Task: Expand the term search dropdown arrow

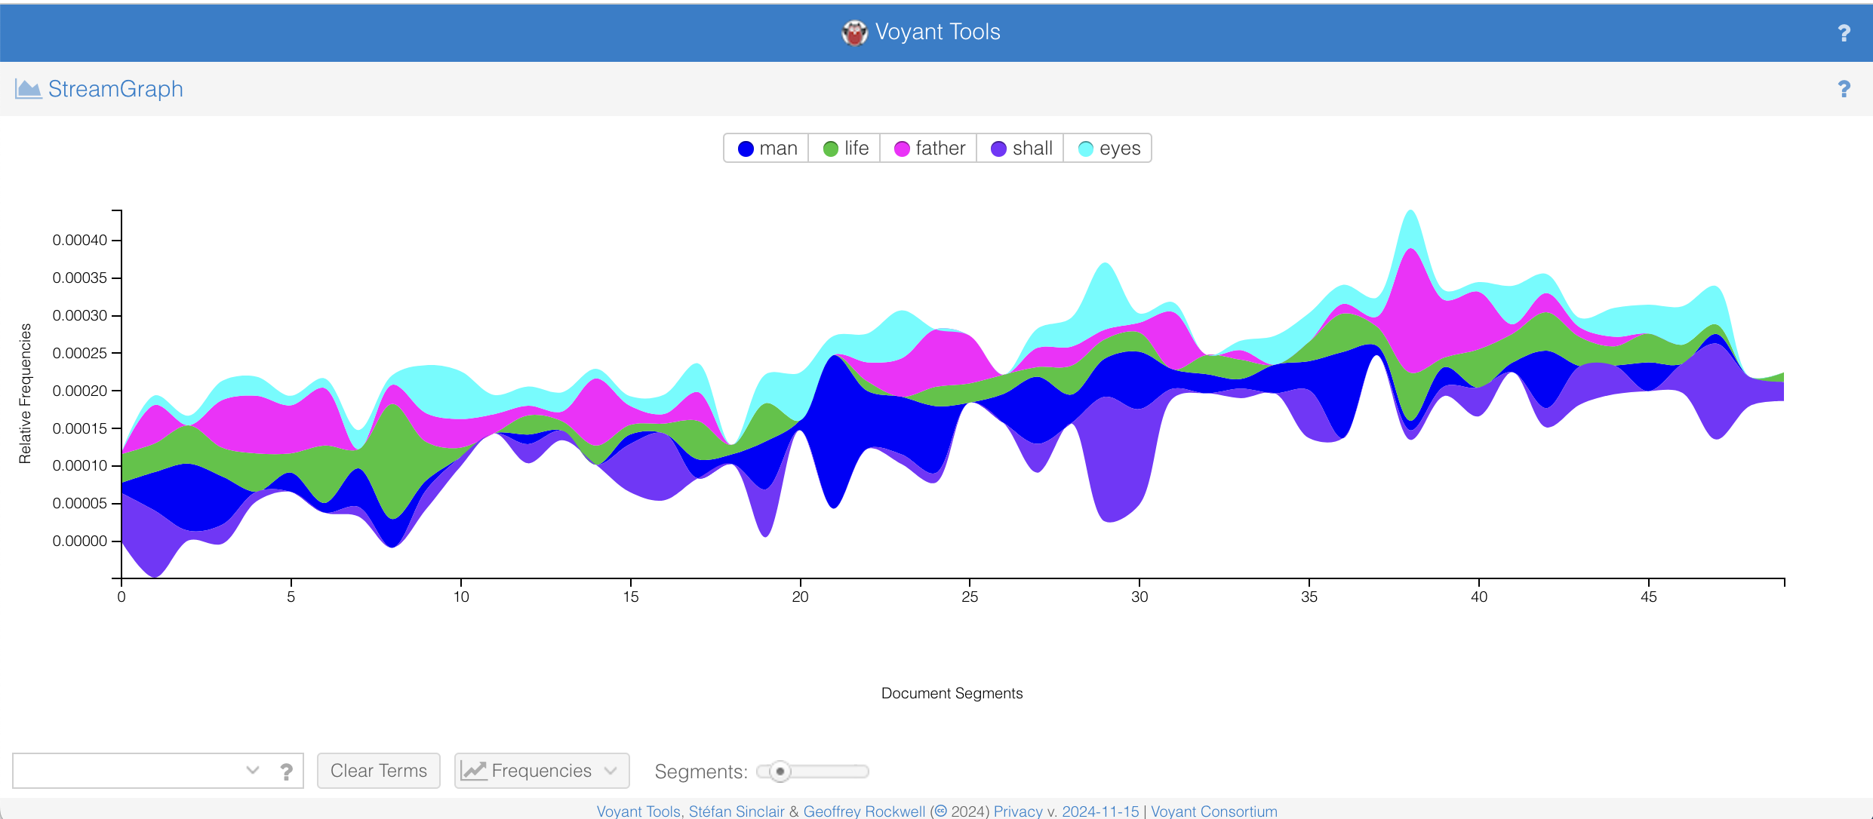Action: pyautogui.click(x=253, y=771)
